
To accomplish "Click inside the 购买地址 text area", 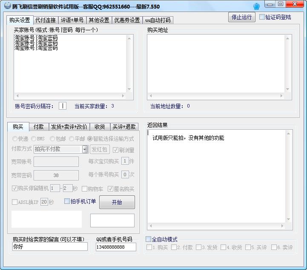I will tap(216, 64).
